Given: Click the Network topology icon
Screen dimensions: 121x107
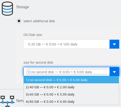Looking at the screenshot, I should [7, 102].
